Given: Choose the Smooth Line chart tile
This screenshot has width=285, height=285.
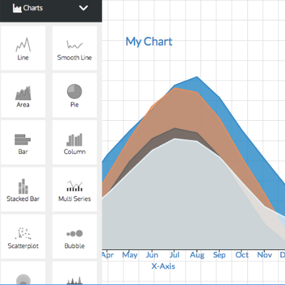Looking at the screenshot, I should pos(75,48).
